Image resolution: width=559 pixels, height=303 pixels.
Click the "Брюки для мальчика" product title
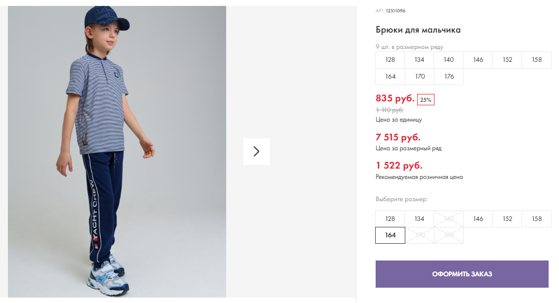(418, 30)
